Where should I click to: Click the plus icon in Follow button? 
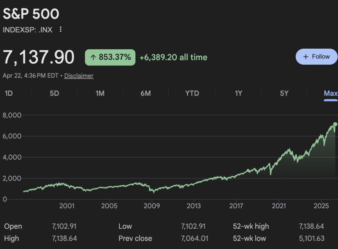pyautogui.click(x=306, y=57)
